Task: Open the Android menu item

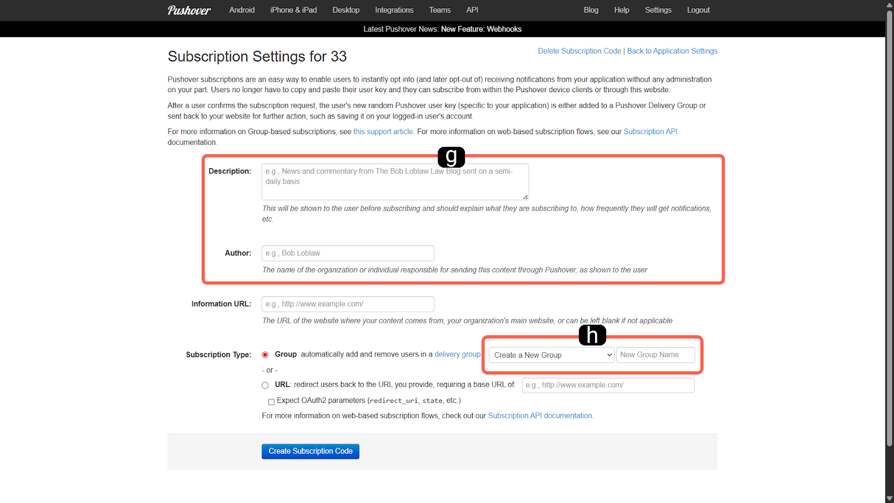Action: point(241,10)
